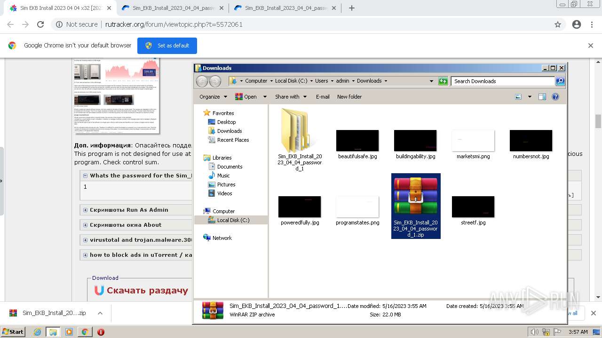Switch to the third Chrome tab
The height and width of the screenshot is (338, 602).
click(x=284, y=8)
